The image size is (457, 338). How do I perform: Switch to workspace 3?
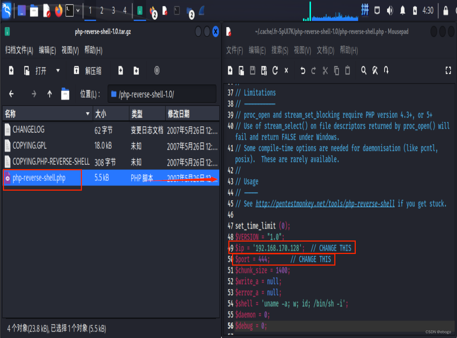(x=113, y=11)
